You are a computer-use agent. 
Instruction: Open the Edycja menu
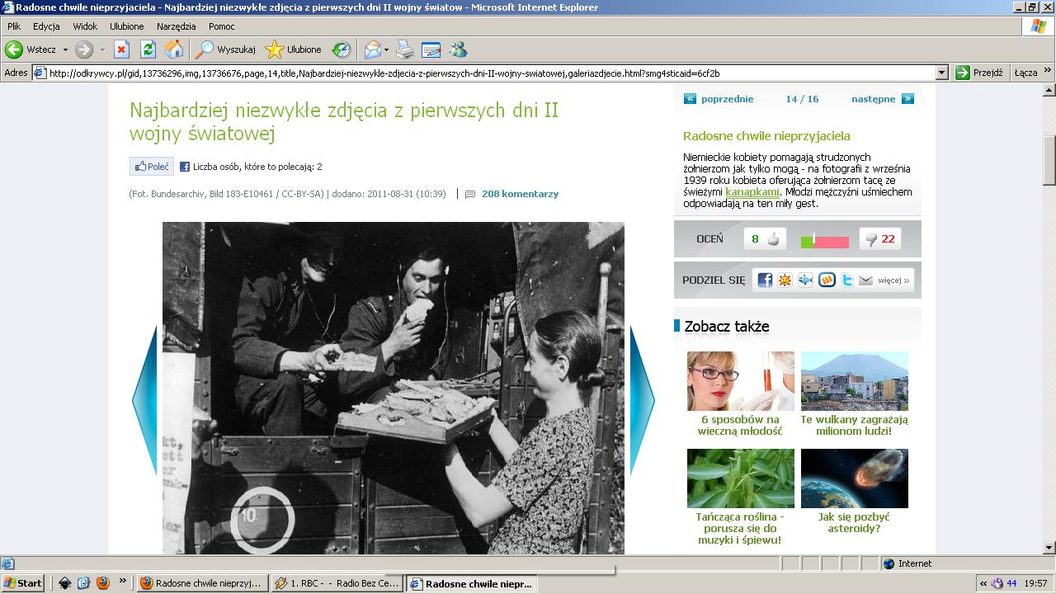[46, 26]
